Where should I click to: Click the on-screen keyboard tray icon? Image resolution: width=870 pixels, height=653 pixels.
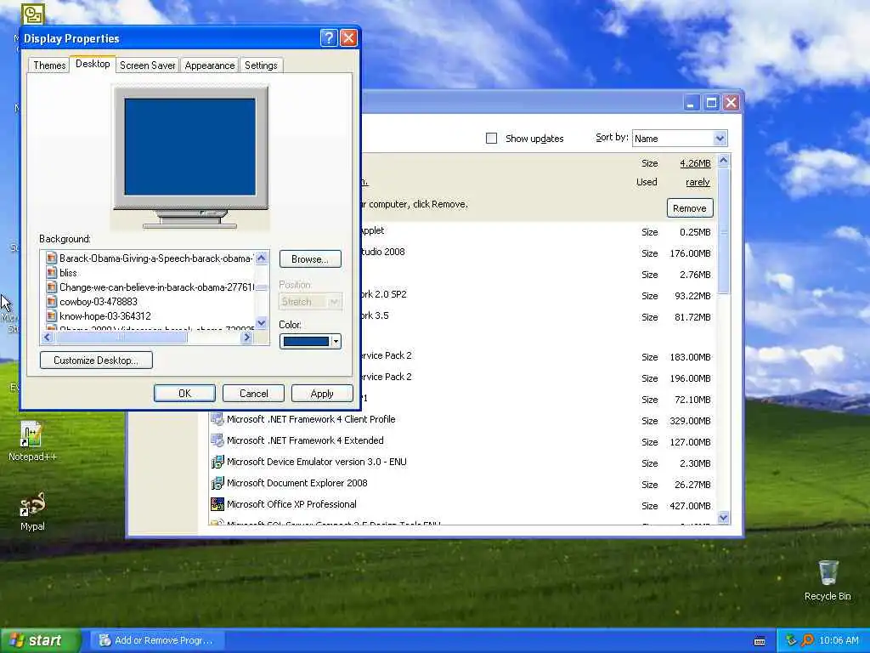[x=760, y=641]
